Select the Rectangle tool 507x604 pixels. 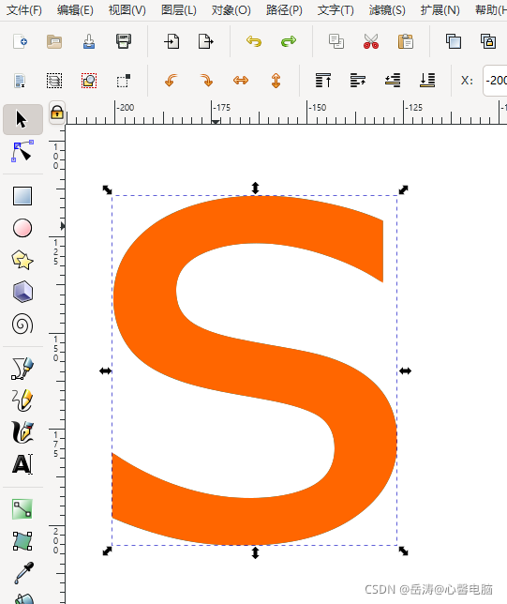(x=22, y=196)
